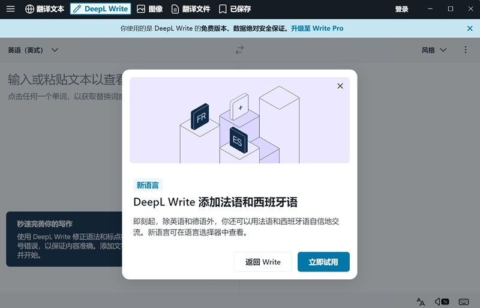The image size is (480, 308).
Task: Open the three-dot more options menu
Action: [466, 50]
